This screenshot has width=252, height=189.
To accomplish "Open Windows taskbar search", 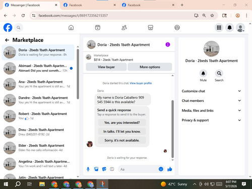I will 18,184.
